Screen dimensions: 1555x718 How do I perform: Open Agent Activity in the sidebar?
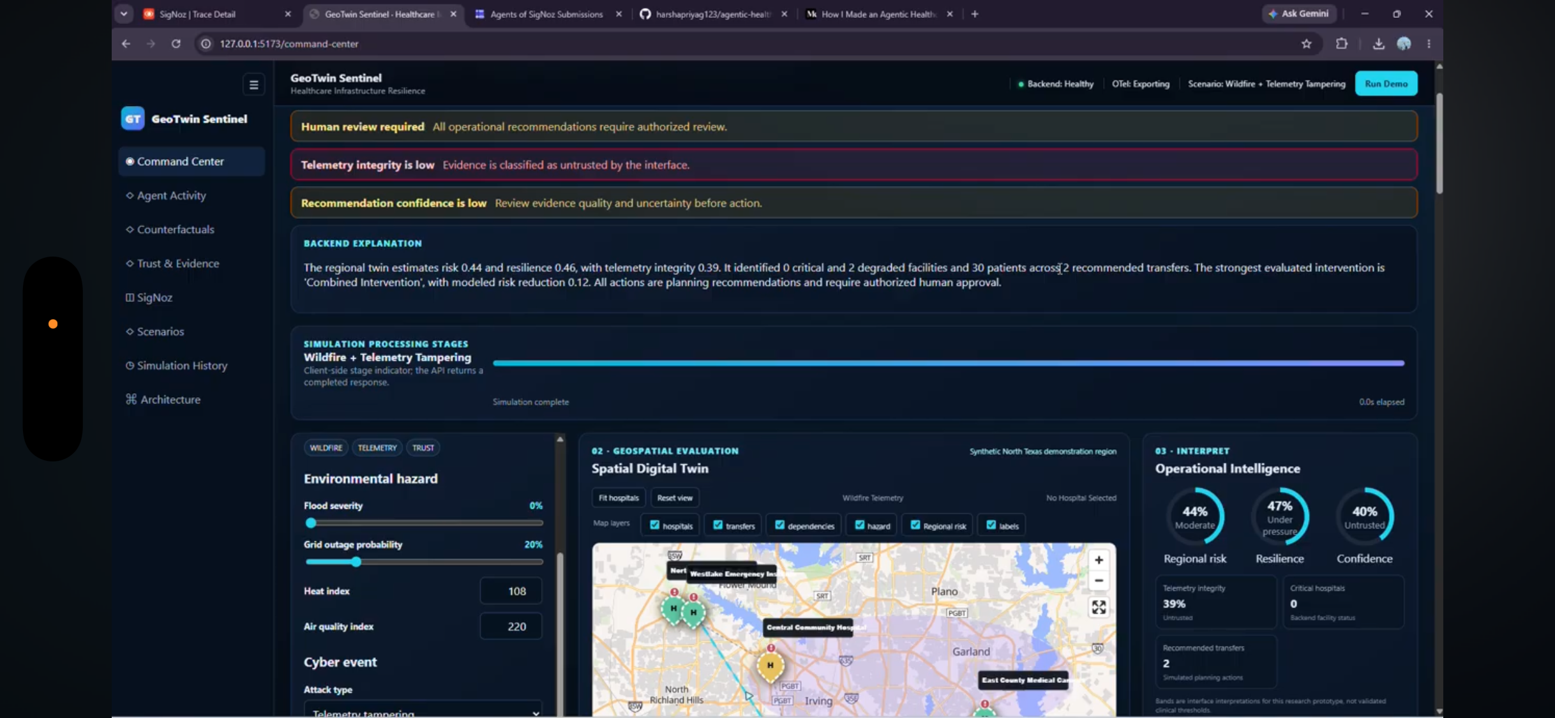coord(192,195)
